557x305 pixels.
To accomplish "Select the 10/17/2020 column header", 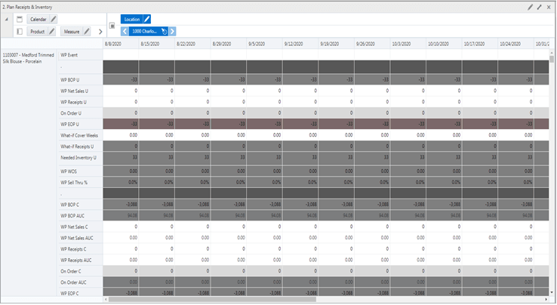I will 479,44.
